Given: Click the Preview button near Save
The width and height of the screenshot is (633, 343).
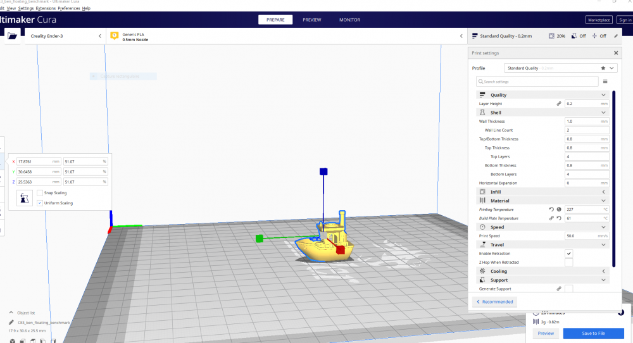Looking at the screenshot, I should pyautogui.click(x=546, y=334).
